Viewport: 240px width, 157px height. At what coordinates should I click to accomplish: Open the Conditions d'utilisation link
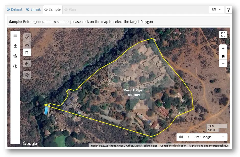point(173,146)
